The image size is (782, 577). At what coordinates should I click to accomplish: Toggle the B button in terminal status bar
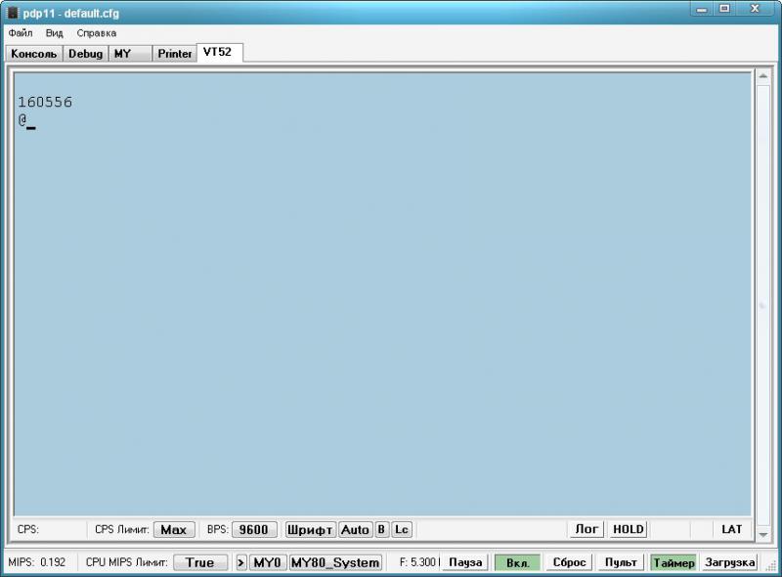pos(381,529)
